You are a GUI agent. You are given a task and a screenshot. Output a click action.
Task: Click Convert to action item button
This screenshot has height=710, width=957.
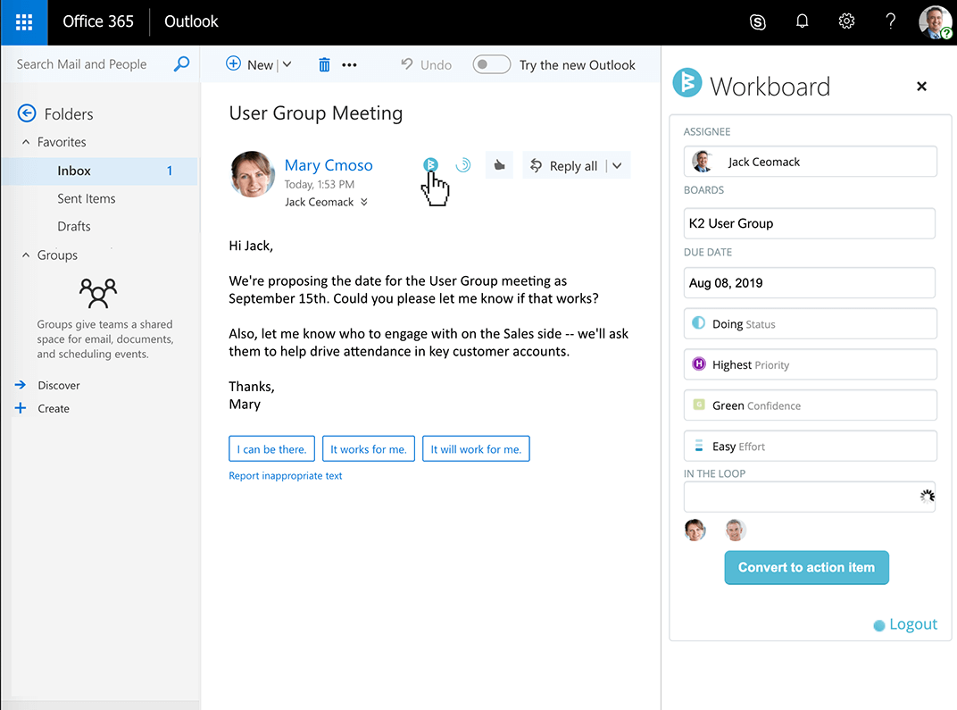point(806,568)
